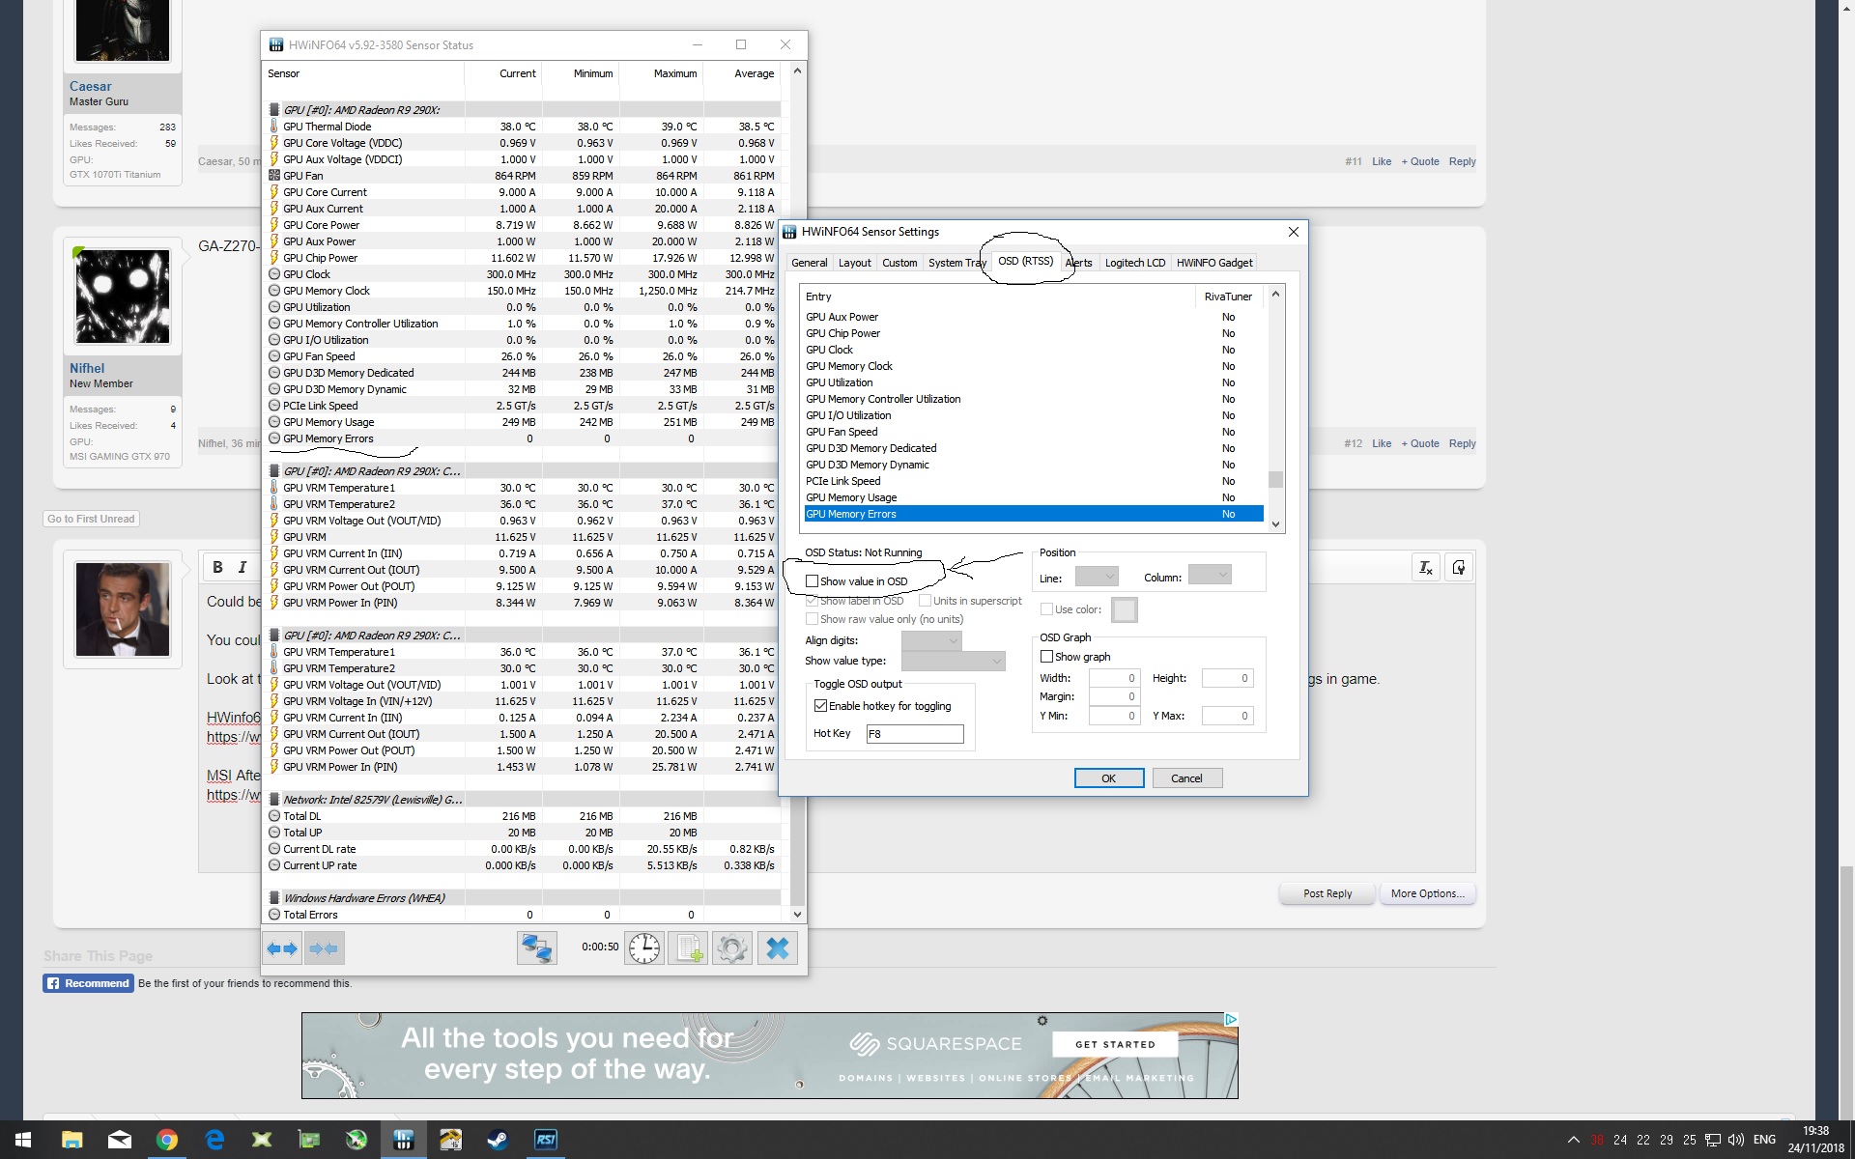
Task: Click the Y Max field in OSD Graph
Action: click(1227, 716)
